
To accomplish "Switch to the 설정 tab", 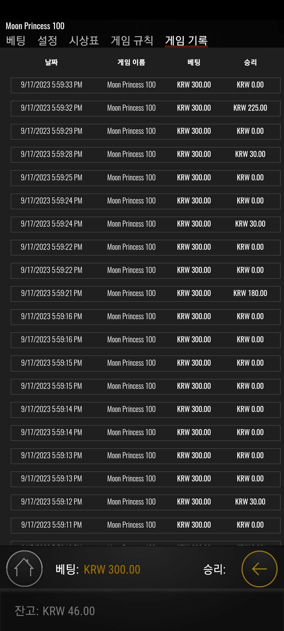I will click(x=47, y=40).
